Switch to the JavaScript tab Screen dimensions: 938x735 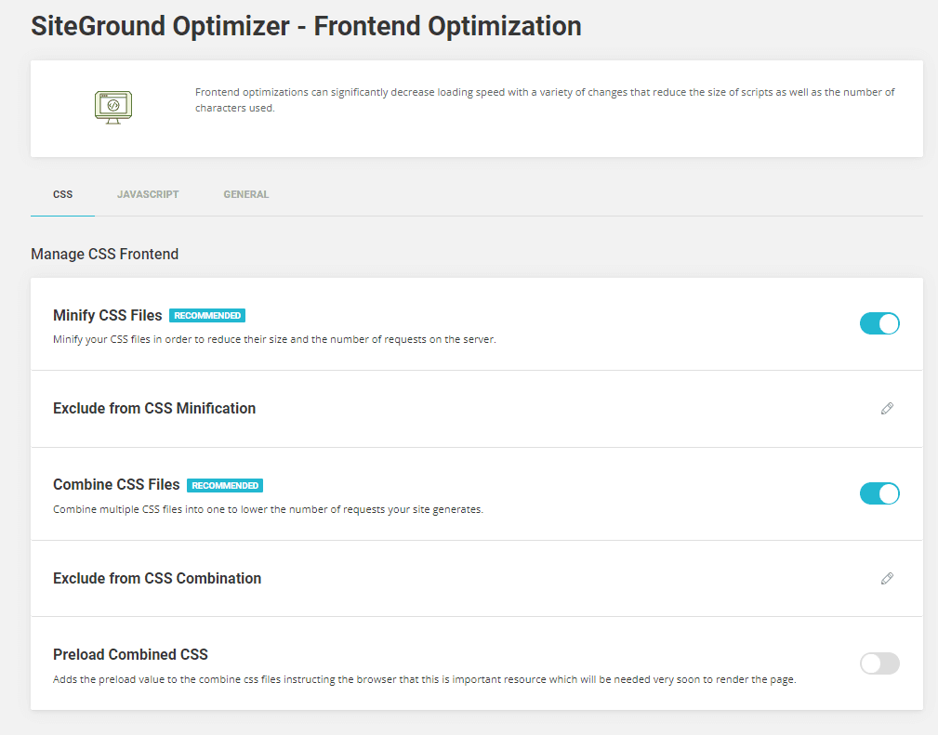tap(148, 194)
